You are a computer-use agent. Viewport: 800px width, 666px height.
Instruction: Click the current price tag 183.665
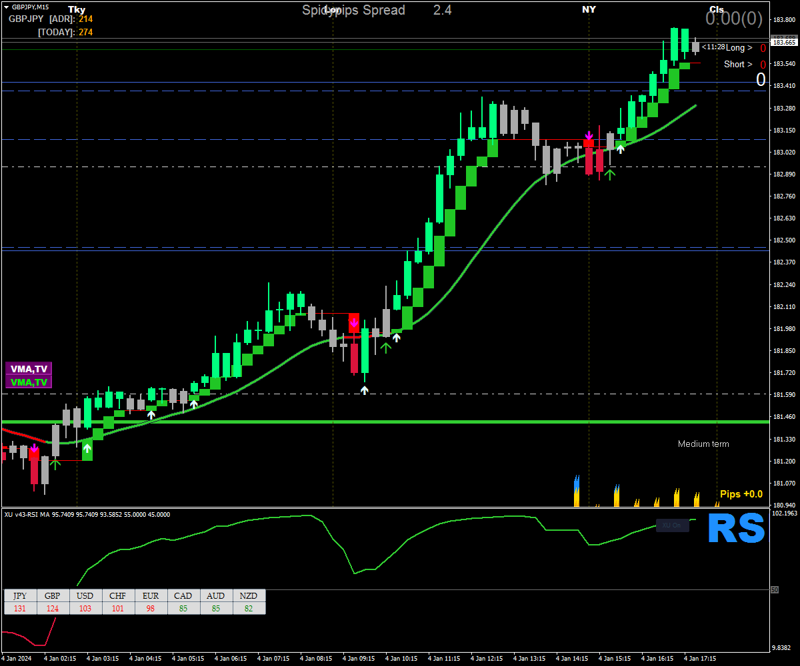(x=784, y=42)
